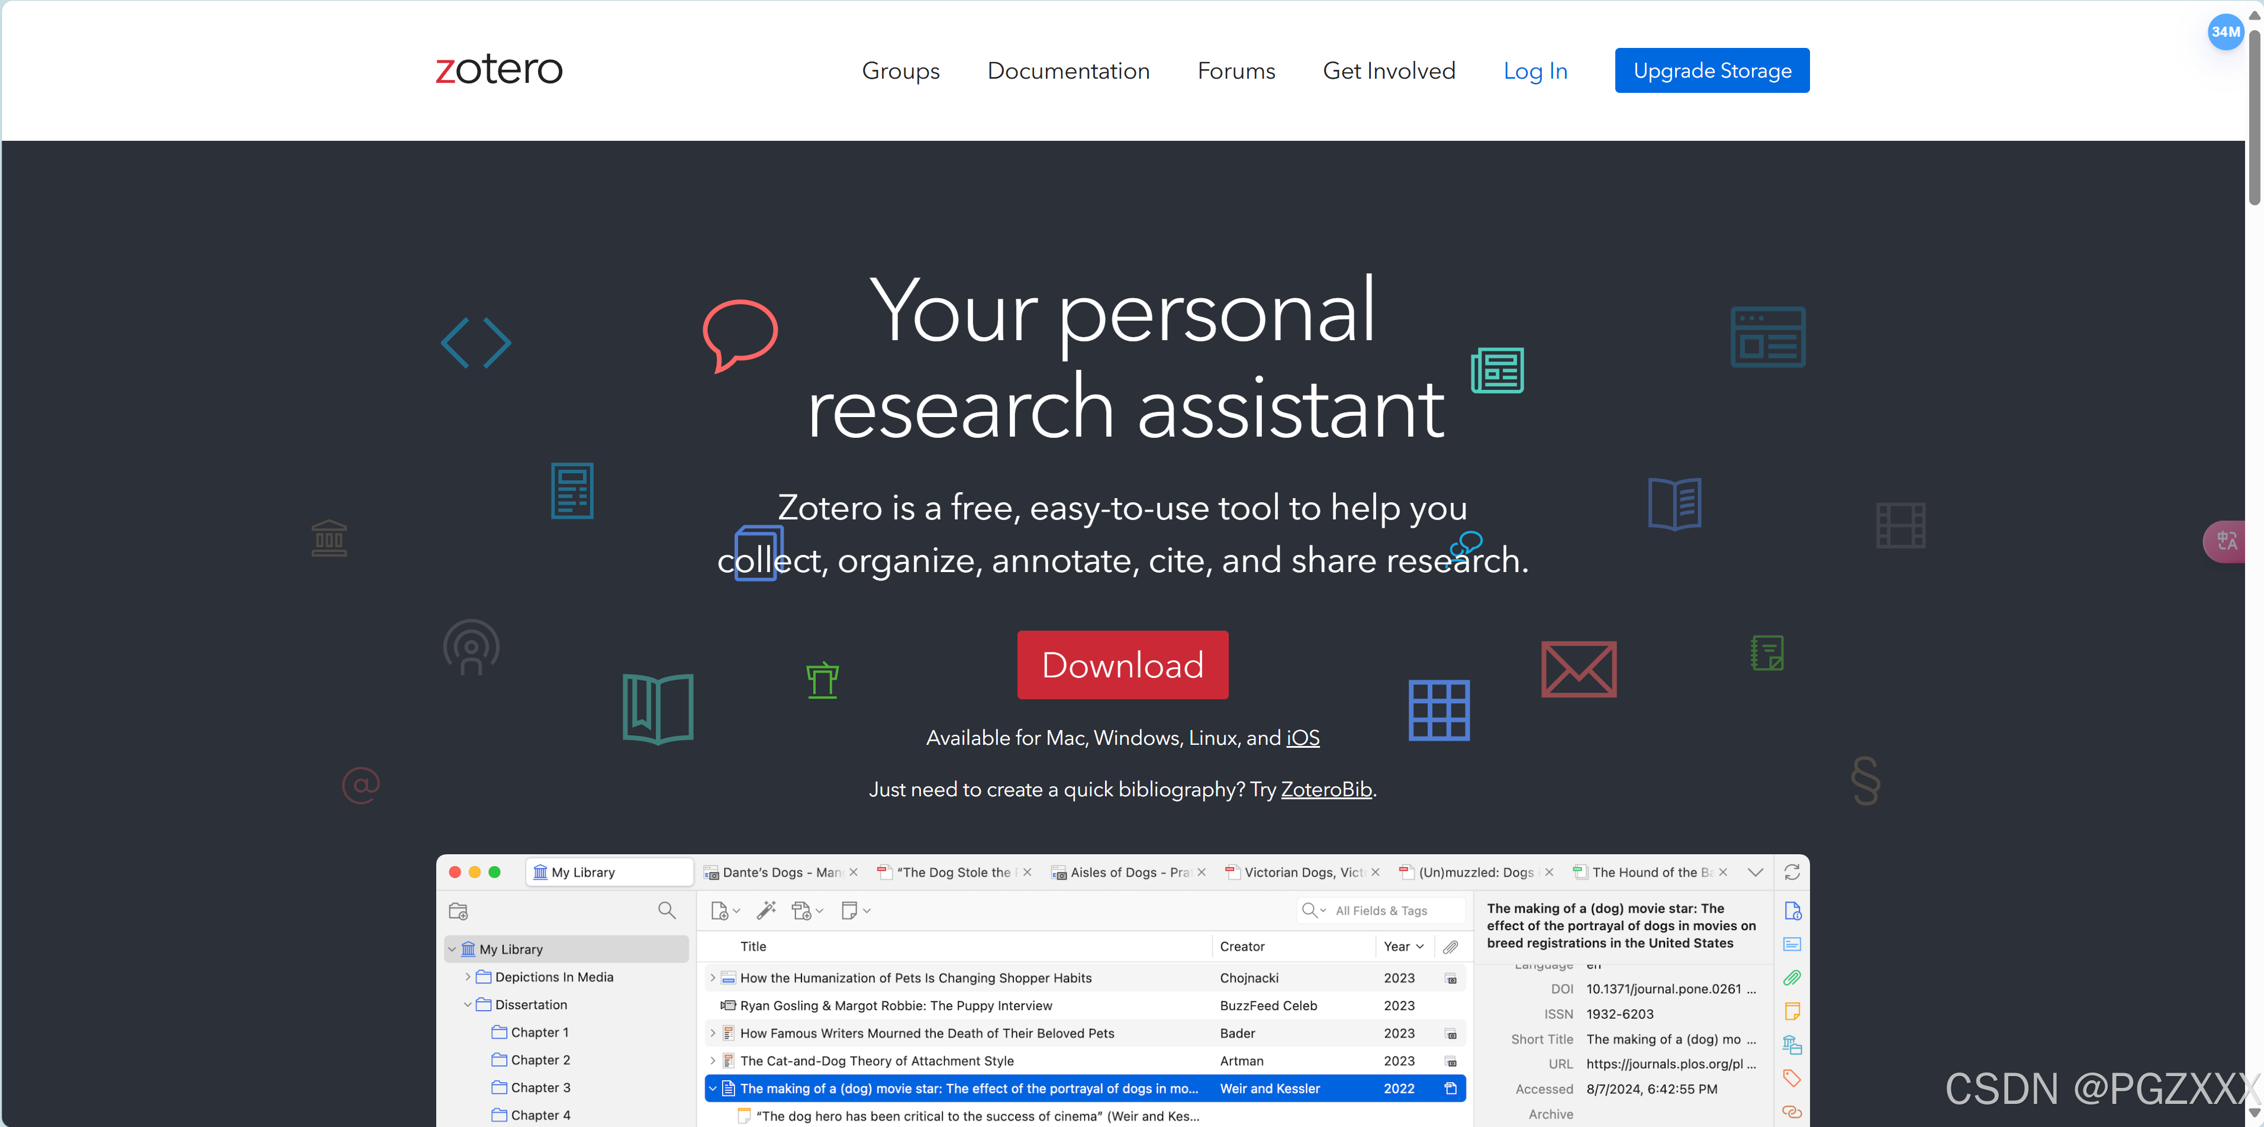Follow the ZoteroBib link
The image size is (2264, 1127).
[x=1326, y=790]
